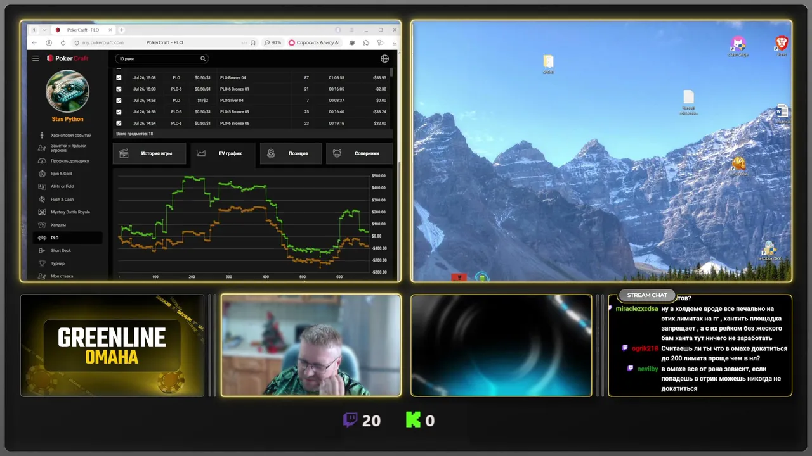The height and width of the screenshot is (456, 812).
Task: Click the Хронология событий timeline icon
Action: (x=42, y=135)
